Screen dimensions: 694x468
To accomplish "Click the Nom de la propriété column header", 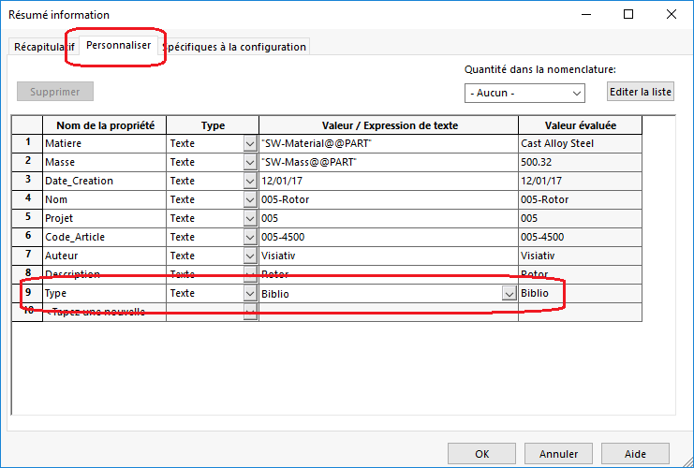I will (x=104, y=125).
